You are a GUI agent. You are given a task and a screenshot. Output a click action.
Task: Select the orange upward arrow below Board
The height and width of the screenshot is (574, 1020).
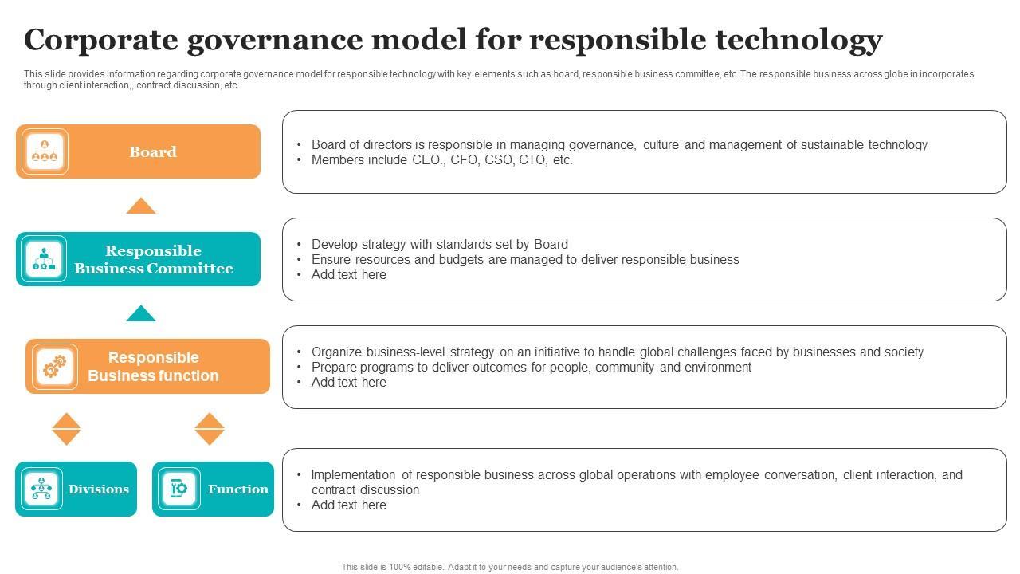[x=141, y=206]
